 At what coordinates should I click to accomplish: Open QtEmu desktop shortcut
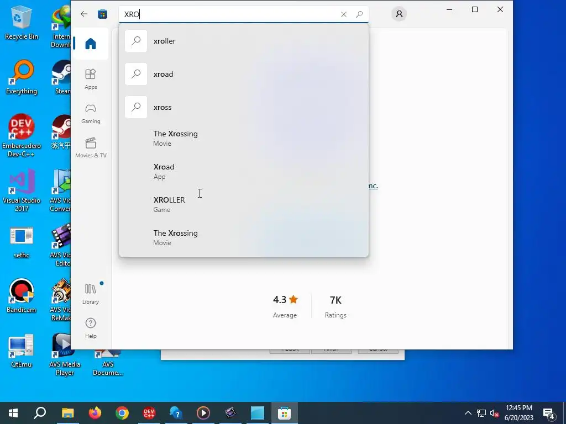pyautogui.click(x=22, y=351)
